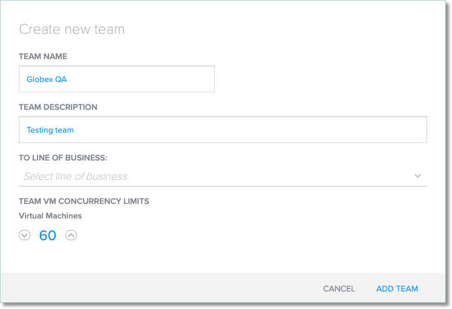This screenshot has height=309, width=452.
Task: Increase the Virtual Machines count
Action: tap(71, 235)
